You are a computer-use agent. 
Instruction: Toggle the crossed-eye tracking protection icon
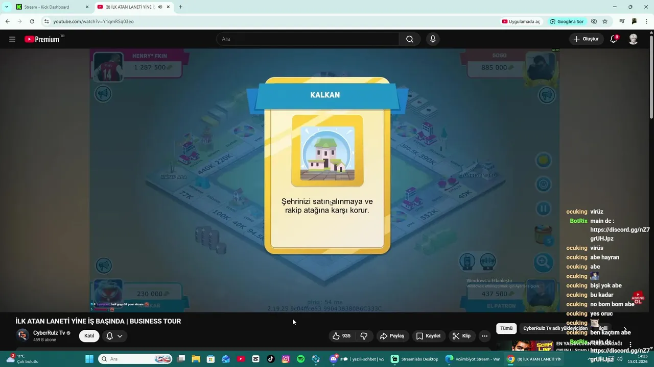click(594, 21)
